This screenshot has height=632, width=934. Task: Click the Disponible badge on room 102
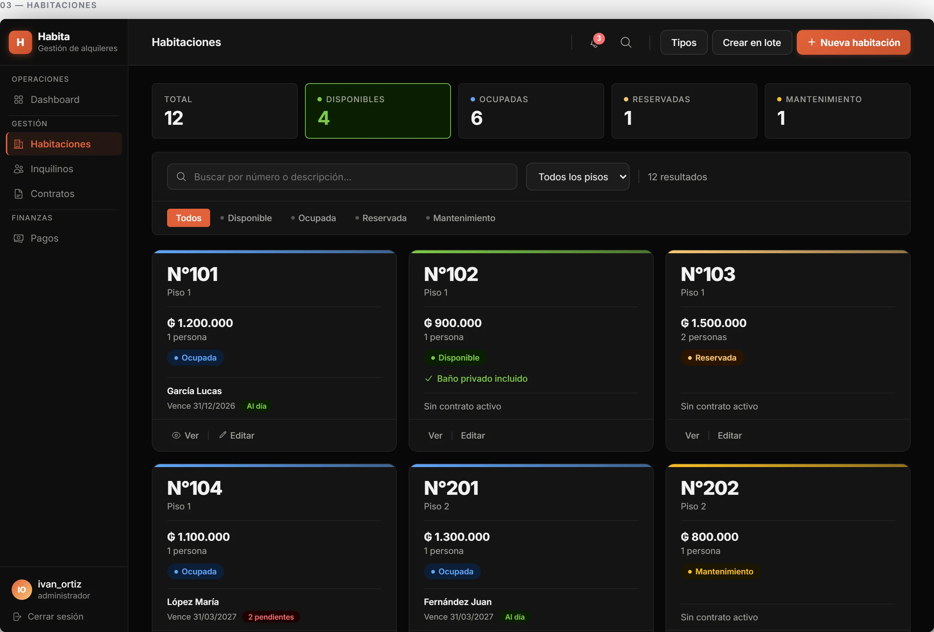click(x=455, y=358)
